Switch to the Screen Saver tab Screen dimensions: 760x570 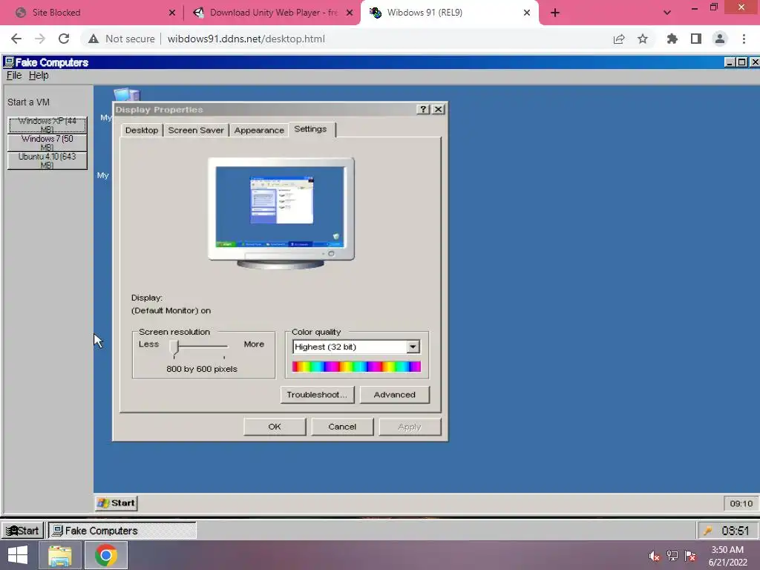(x=196, y=130)
